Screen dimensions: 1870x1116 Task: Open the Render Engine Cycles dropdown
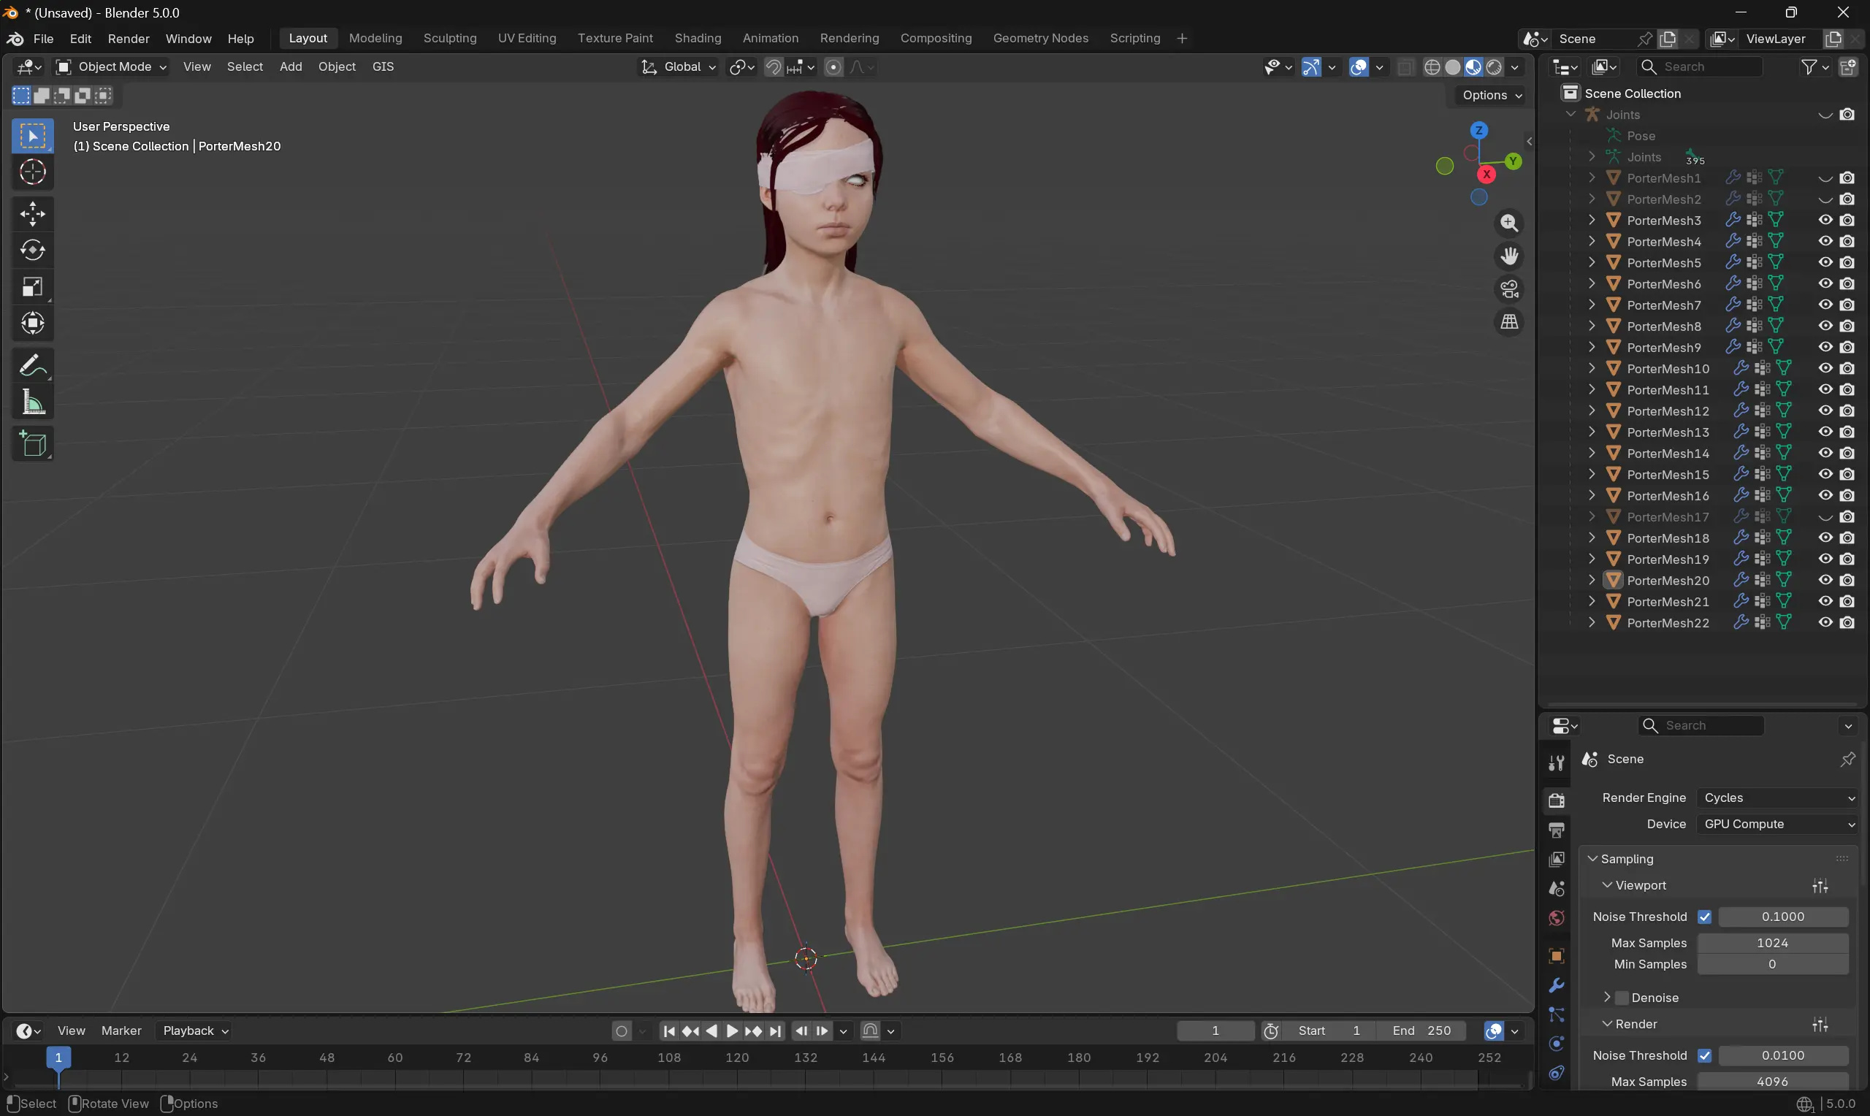[1777, 798]
